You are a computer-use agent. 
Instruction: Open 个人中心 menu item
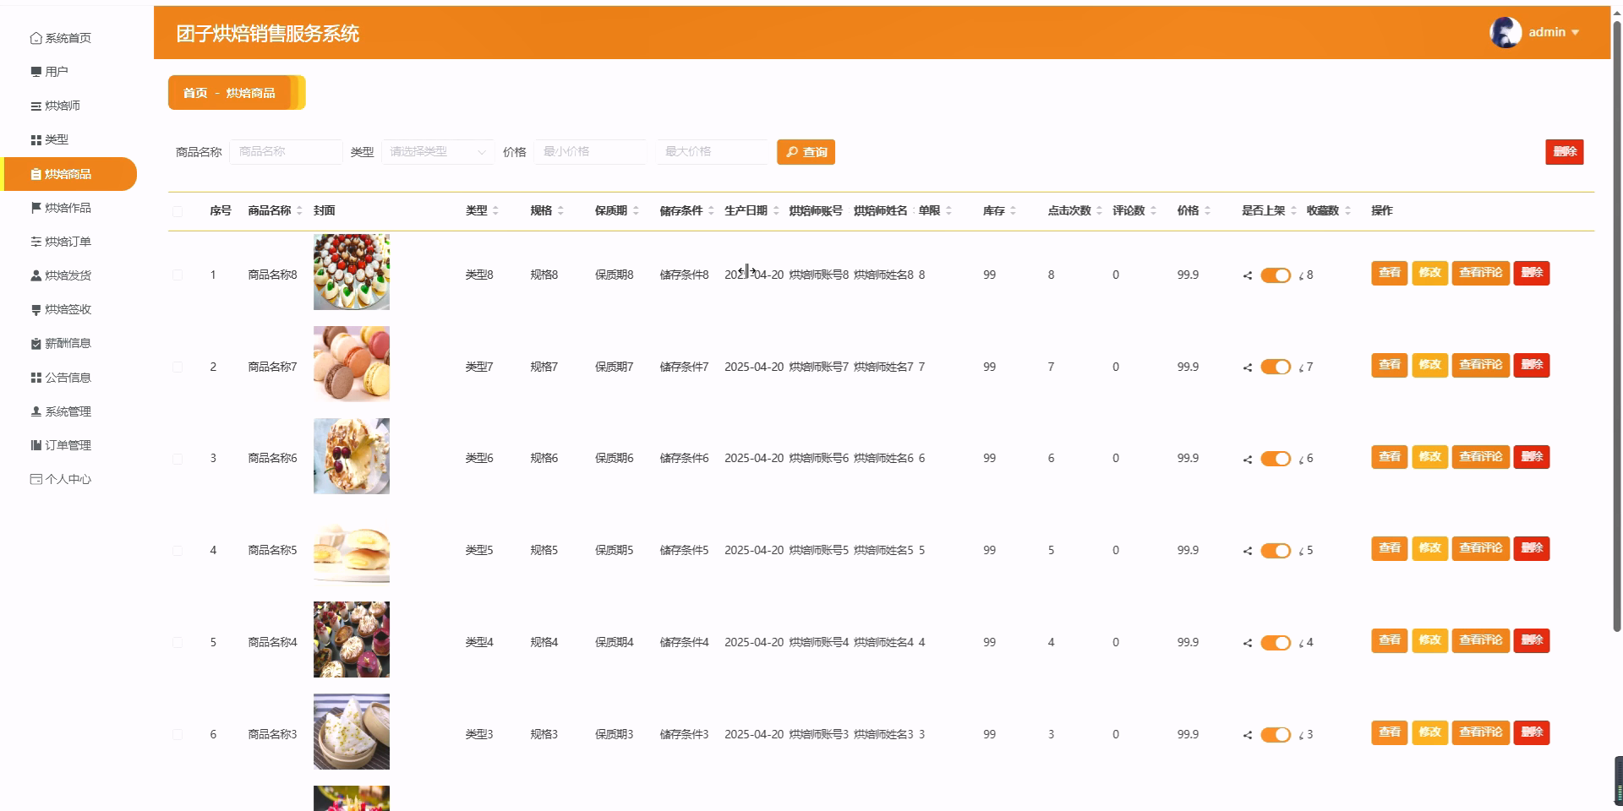point(68,479)
